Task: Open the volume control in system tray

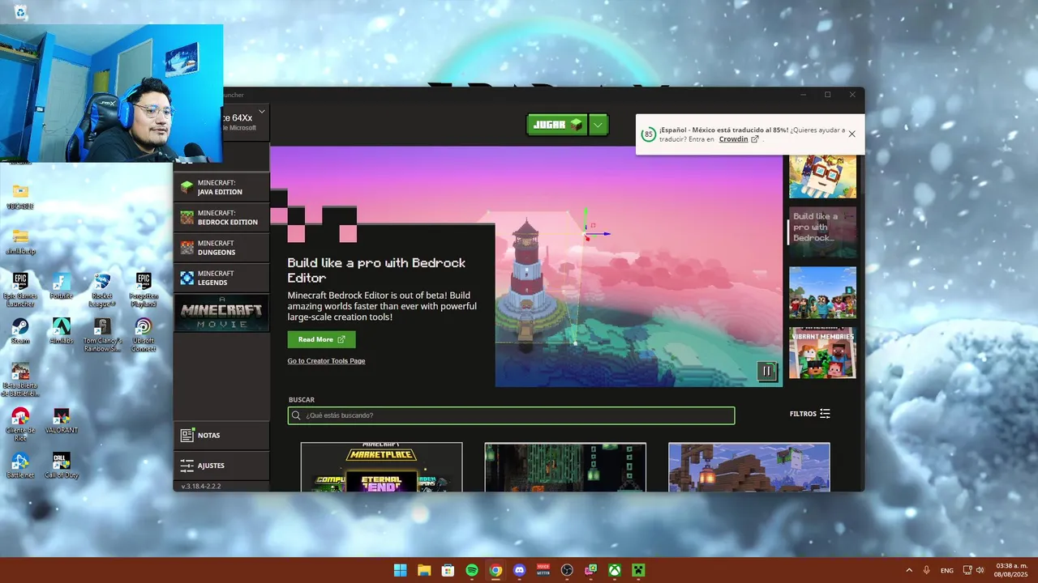Action: (x=980, y=570)
